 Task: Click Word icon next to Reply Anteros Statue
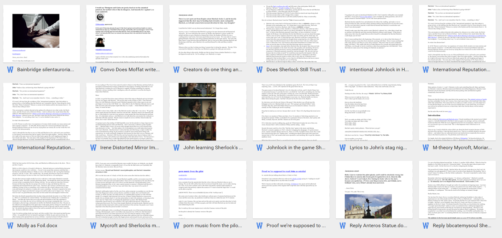point(343,226)
